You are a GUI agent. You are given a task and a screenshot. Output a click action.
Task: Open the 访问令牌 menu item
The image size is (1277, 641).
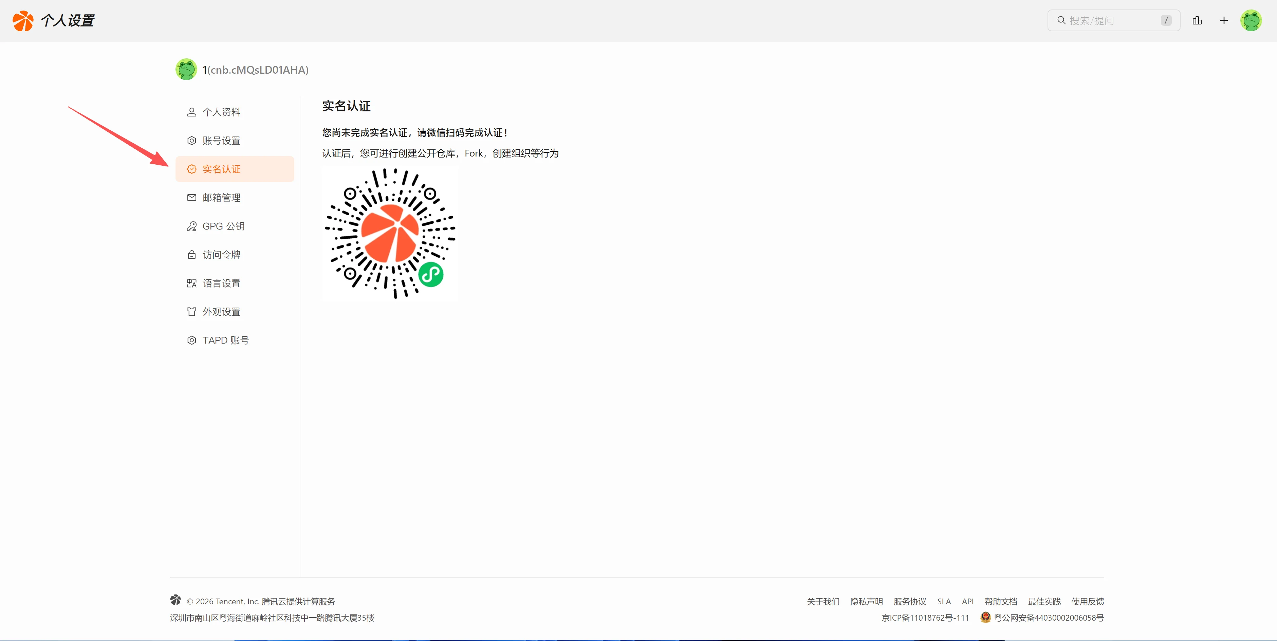(x=235, y=255)
